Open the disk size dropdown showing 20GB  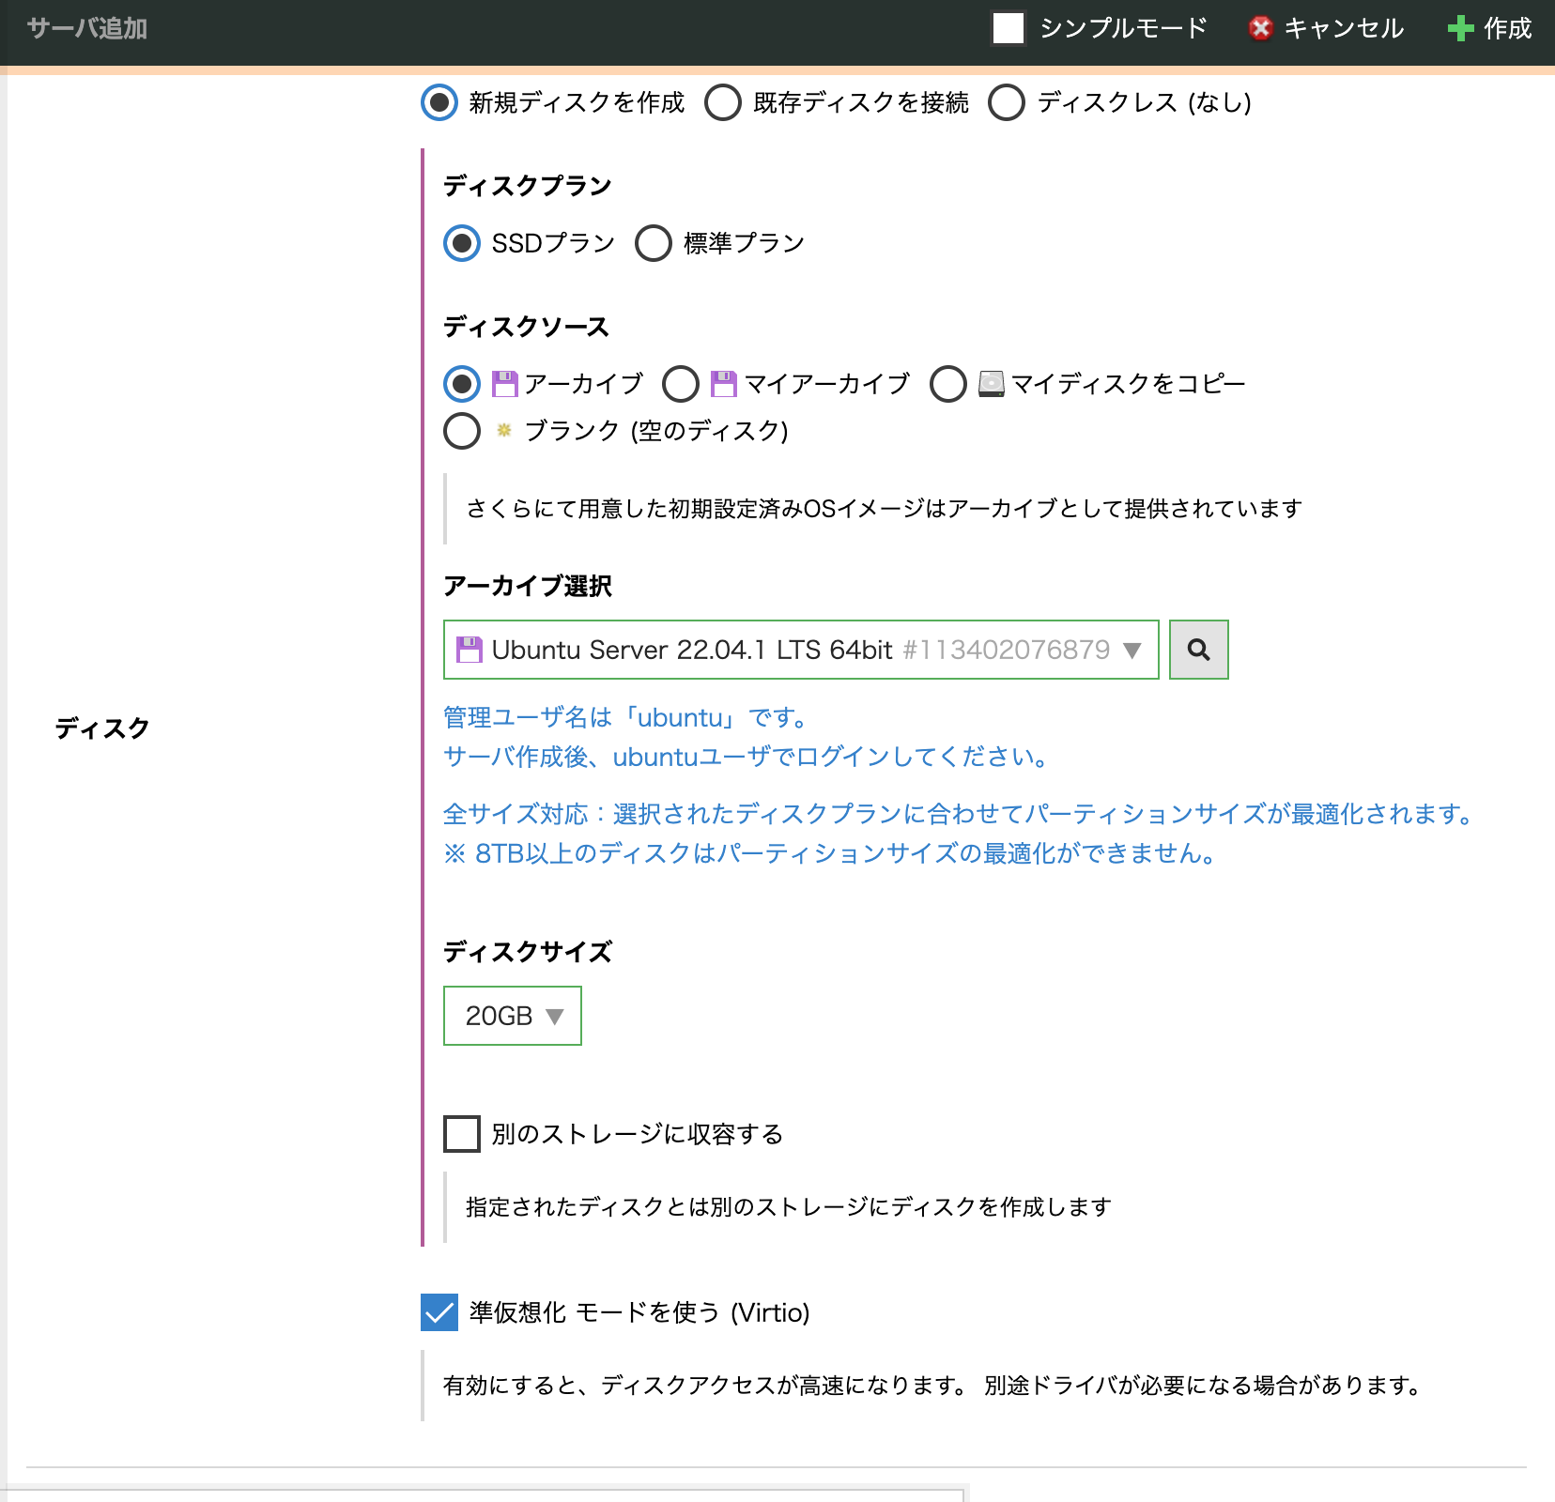point(512,1015)
